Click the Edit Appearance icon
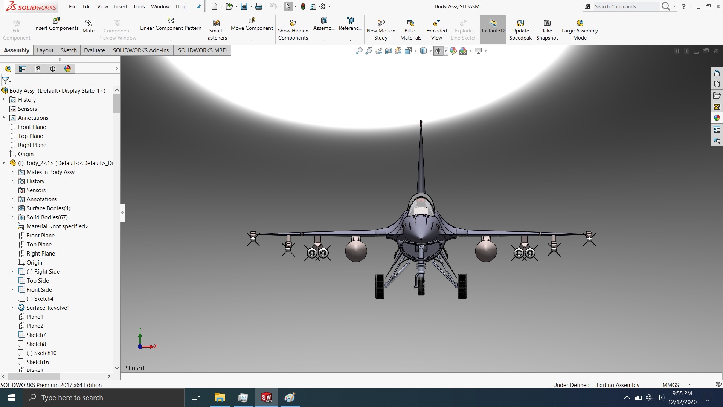The image size is (723, 407). [453, 51]
